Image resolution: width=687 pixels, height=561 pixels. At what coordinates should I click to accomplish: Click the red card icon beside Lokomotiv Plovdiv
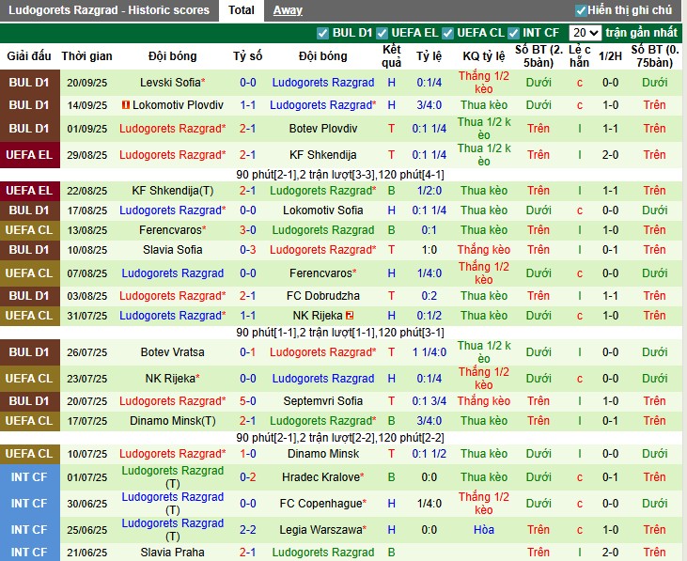point(126,104)
